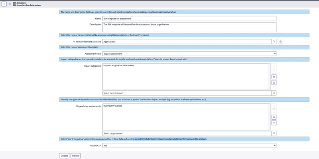
Task: Edit Impact categories list in bulk
Action: click(274, 77)
